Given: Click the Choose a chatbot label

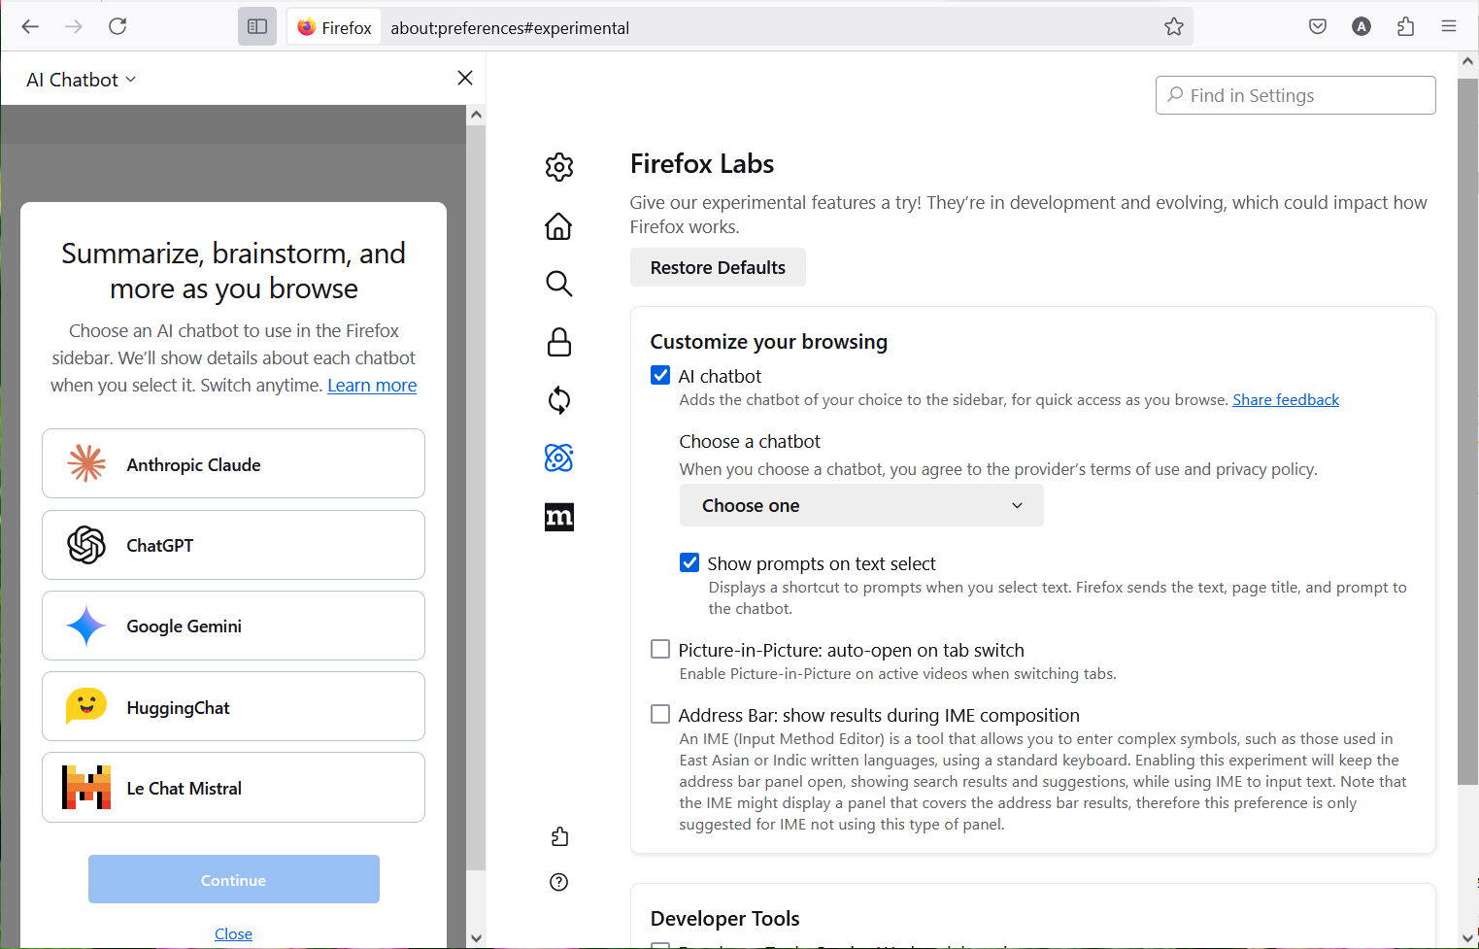Looking at the screenshot, I should [x=750, y=441].
